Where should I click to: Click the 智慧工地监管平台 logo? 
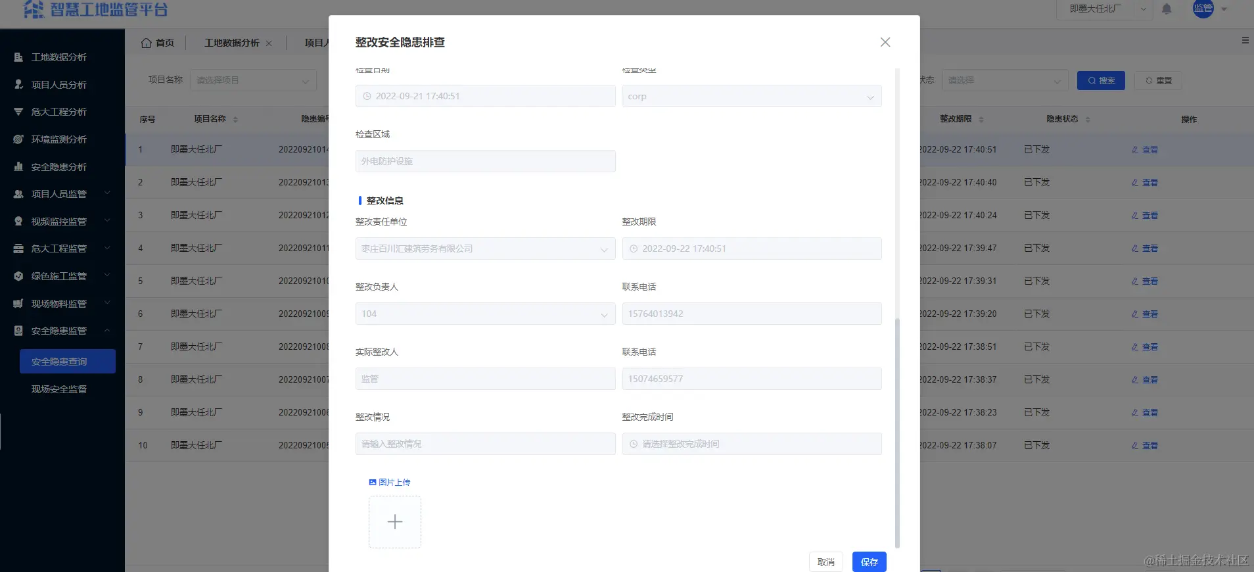tap(95, 9)
